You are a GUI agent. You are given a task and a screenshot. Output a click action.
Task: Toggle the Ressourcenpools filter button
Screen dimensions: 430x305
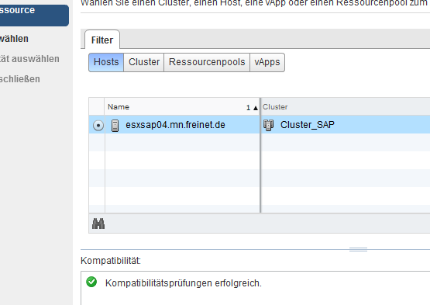click(207, 62)
